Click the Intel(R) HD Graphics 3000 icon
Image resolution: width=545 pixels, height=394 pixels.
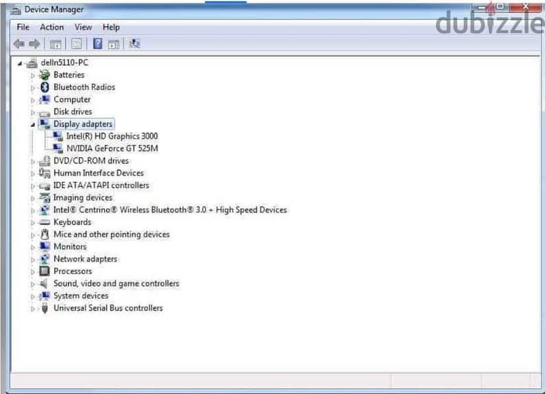58,136
